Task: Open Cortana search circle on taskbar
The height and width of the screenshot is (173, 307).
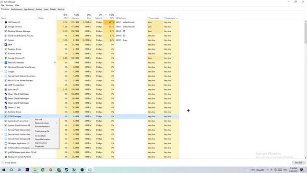Action: (x=12, y=170)
